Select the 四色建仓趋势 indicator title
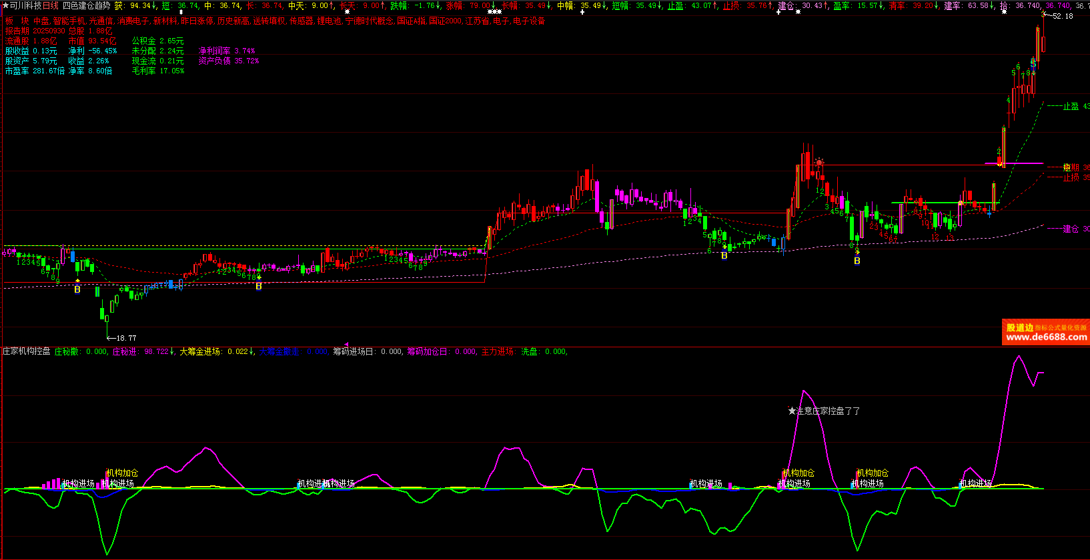The width and height of the screenshot is (1090, 560). click(x=86, y=5)
